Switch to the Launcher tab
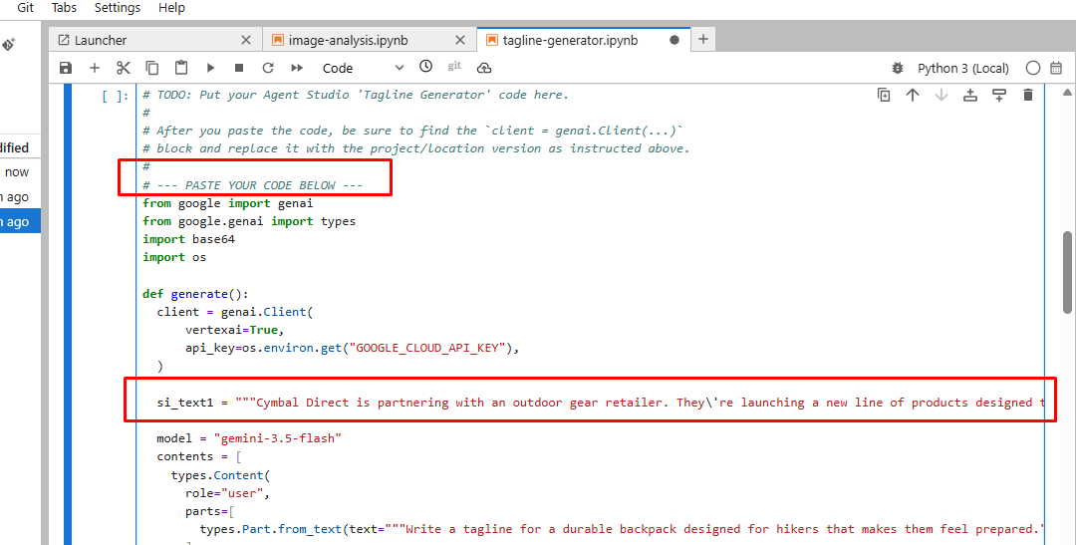This screenshot has height=545, width=1076. coord(101,41)
